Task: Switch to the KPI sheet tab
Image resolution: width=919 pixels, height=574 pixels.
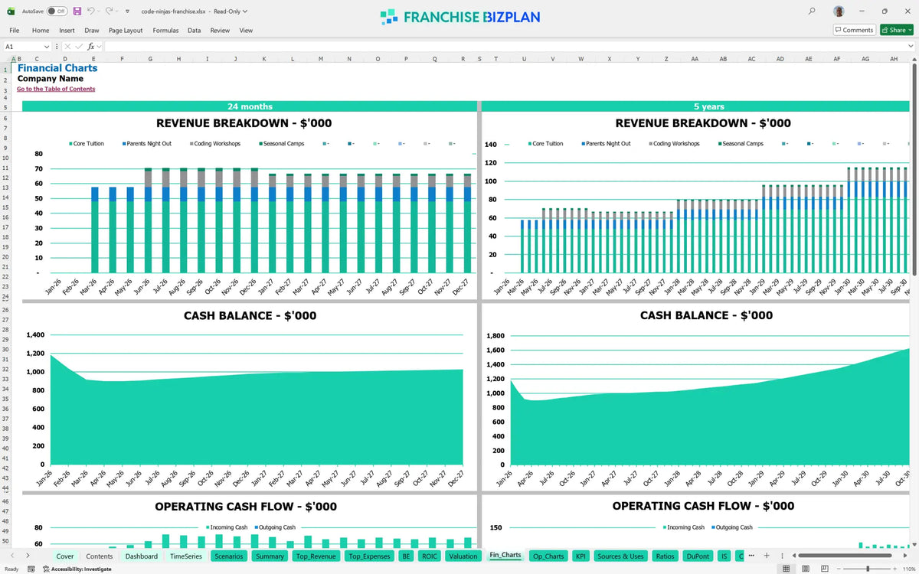Action: tap(581, 556)
